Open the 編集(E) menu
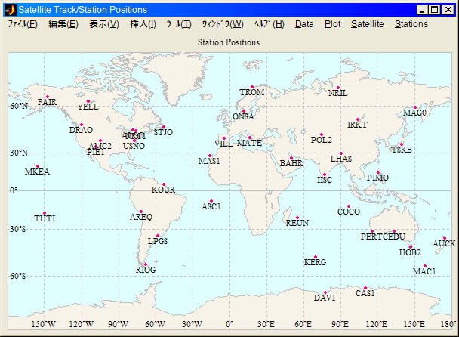459x337 pixels. tap(63, 24)
